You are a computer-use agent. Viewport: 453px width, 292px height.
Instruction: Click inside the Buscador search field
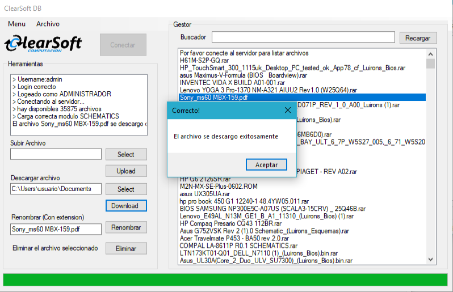303,37
